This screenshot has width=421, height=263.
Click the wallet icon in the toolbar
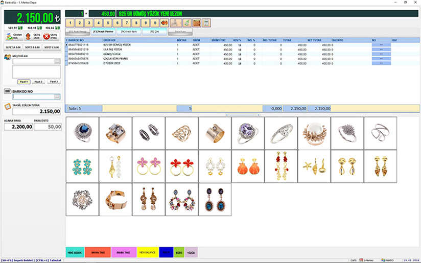pyautogui.click(x=197, y=23)
